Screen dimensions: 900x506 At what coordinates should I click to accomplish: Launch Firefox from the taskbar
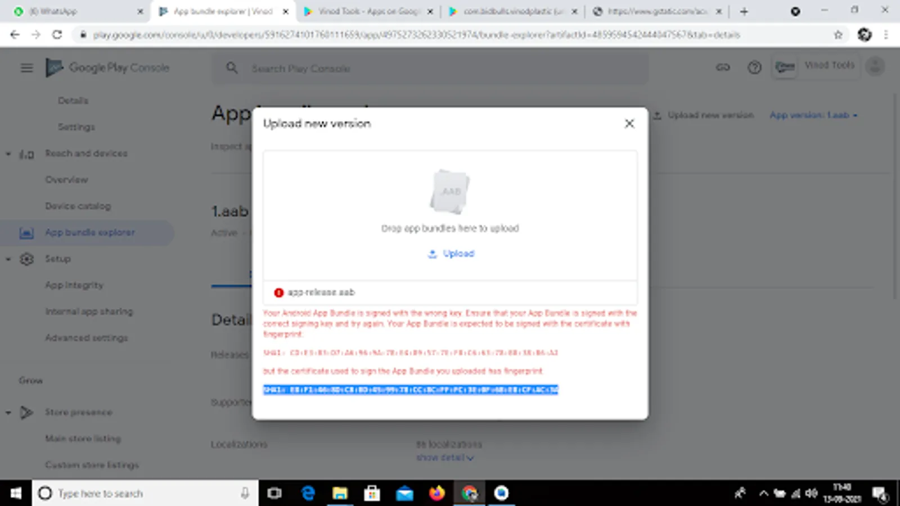436,493
